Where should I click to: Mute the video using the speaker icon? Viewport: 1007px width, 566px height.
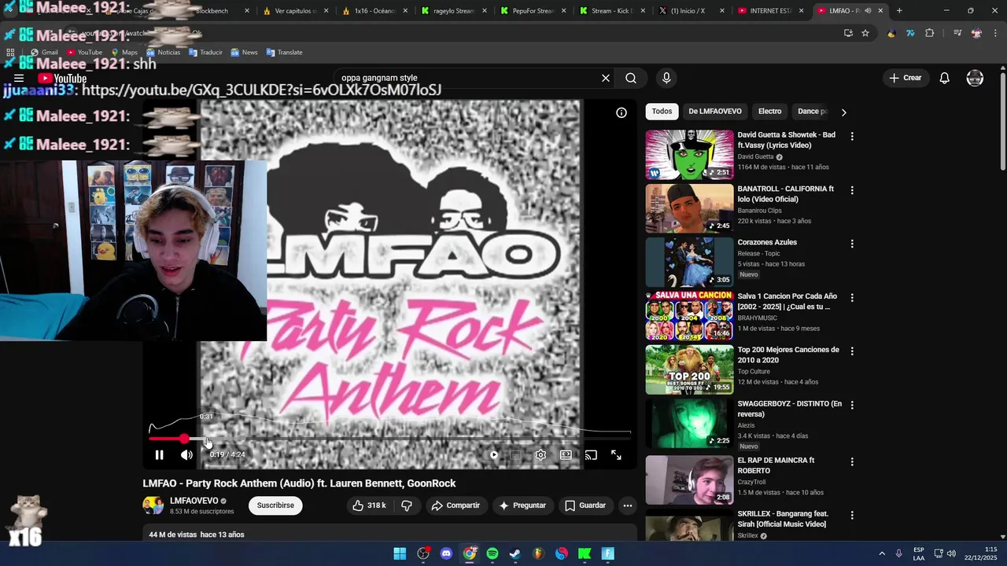186,455
